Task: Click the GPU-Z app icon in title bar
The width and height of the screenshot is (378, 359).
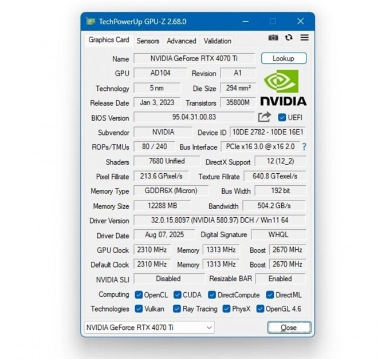Action: tap(90, 21)
